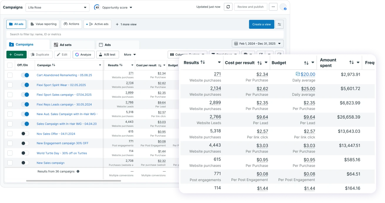Tick the checkbox for Flexi Sport Spirit Wear

[x=10, y=85]
